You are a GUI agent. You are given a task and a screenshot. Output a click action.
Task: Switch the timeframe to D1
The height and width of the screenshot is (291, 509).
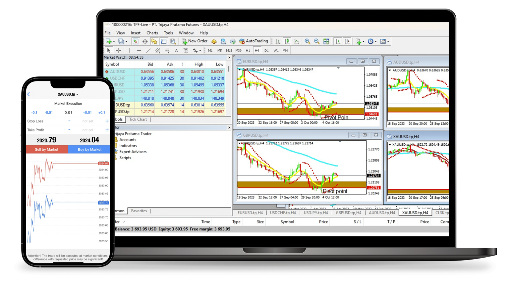click(x=266, y=50)
